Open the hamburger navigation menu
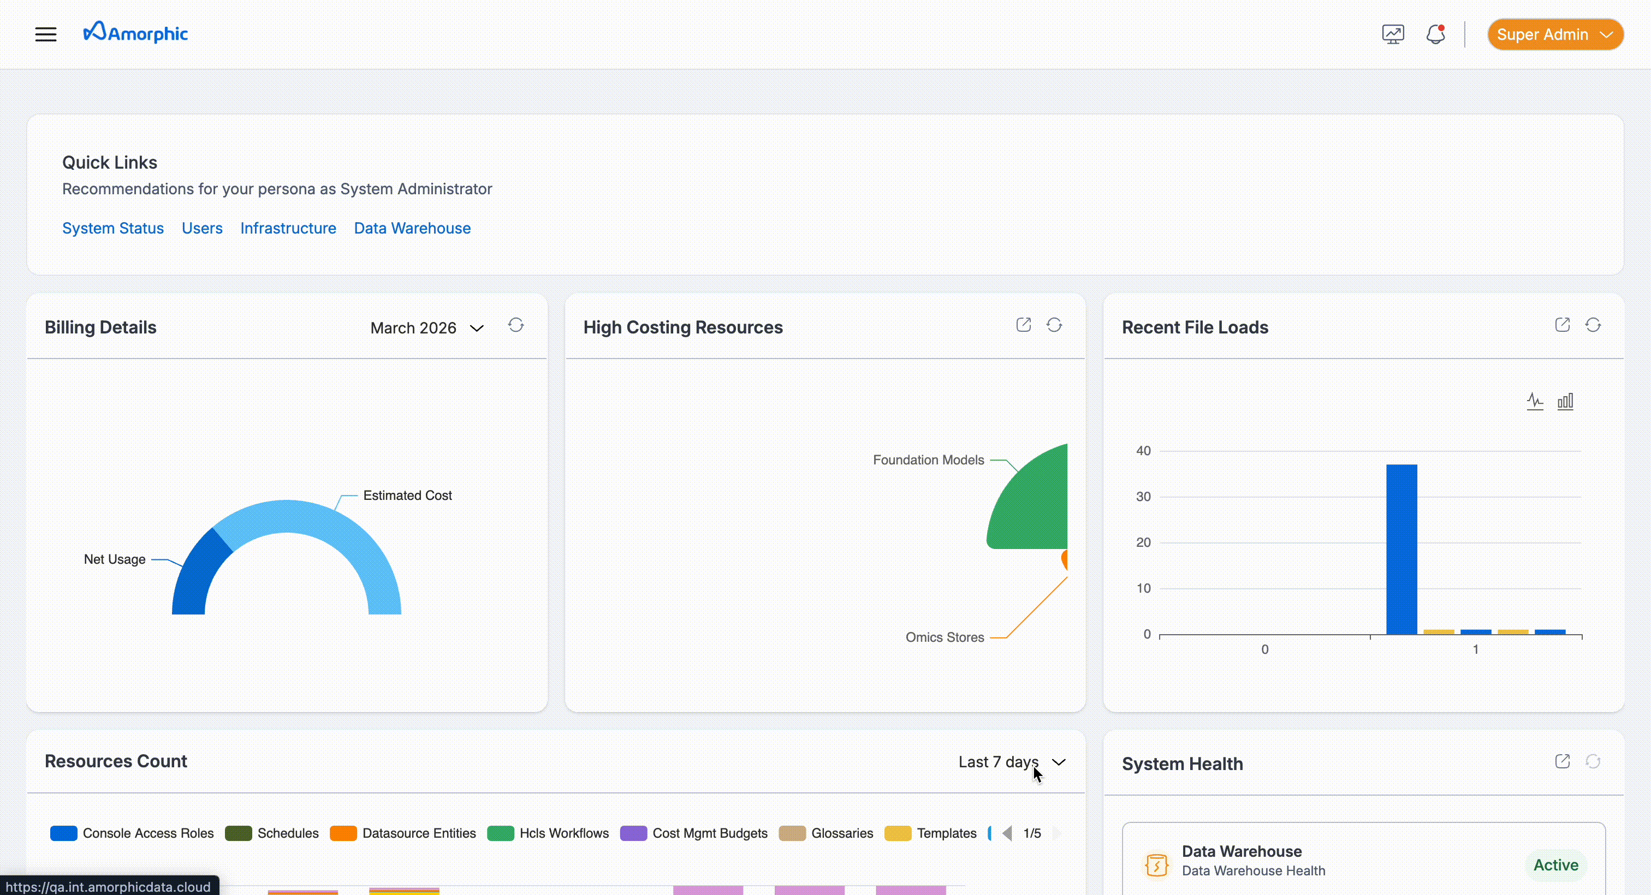 coord(45,34)
